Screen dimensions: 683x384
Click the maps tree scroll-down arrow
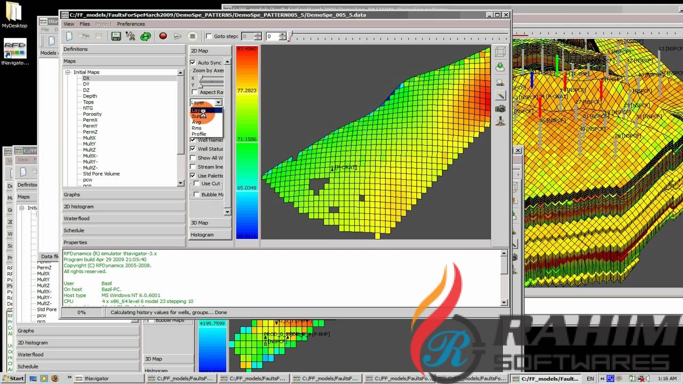pos(180,183)
